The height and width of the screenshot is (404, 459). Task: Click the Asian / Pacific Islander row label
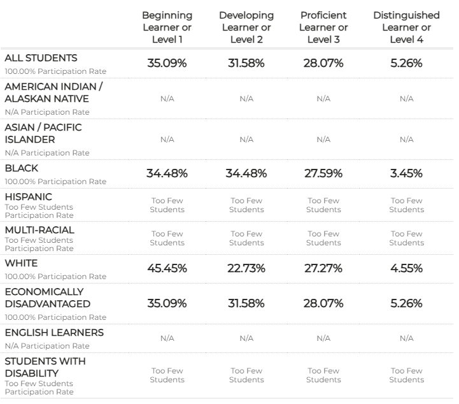tap(43, 133)
